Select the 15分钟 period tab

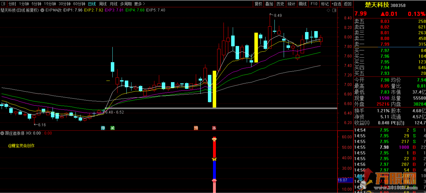click(x=50, y=4)
